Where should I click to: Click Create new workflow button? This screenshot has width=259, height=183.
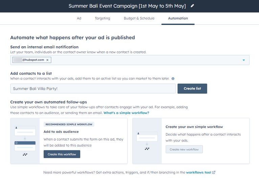[x=184, y=149]
